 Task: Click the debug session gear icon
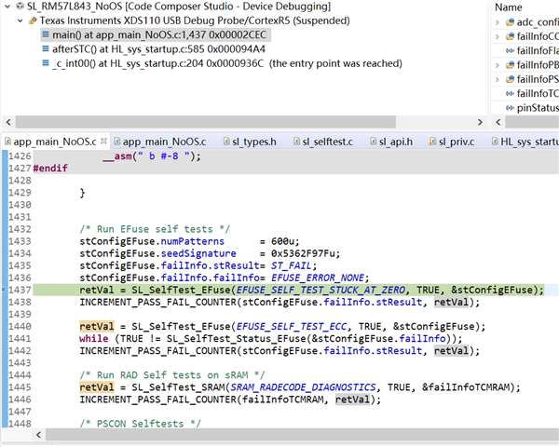pyautogui.click(x=20, y=7)
